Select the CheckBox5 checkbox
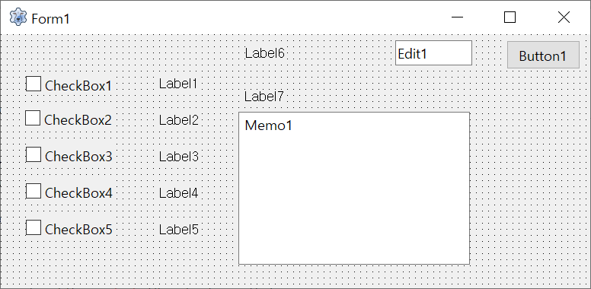 click(34, 227)
